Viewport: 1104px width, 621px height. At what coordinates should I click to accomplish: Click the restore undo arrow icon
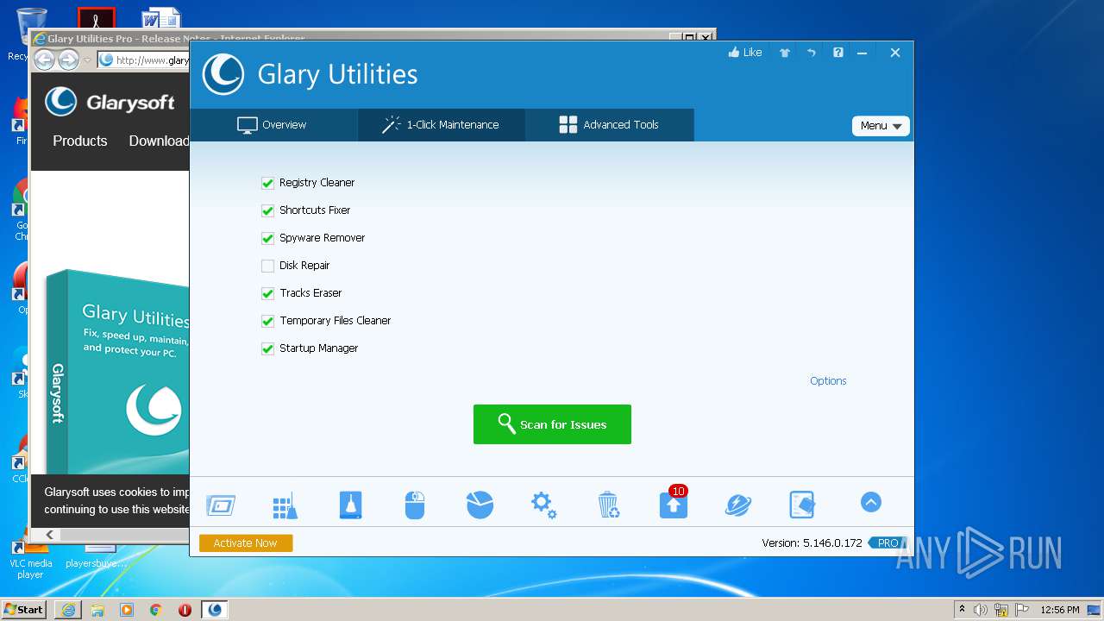[x=812, y=53]
